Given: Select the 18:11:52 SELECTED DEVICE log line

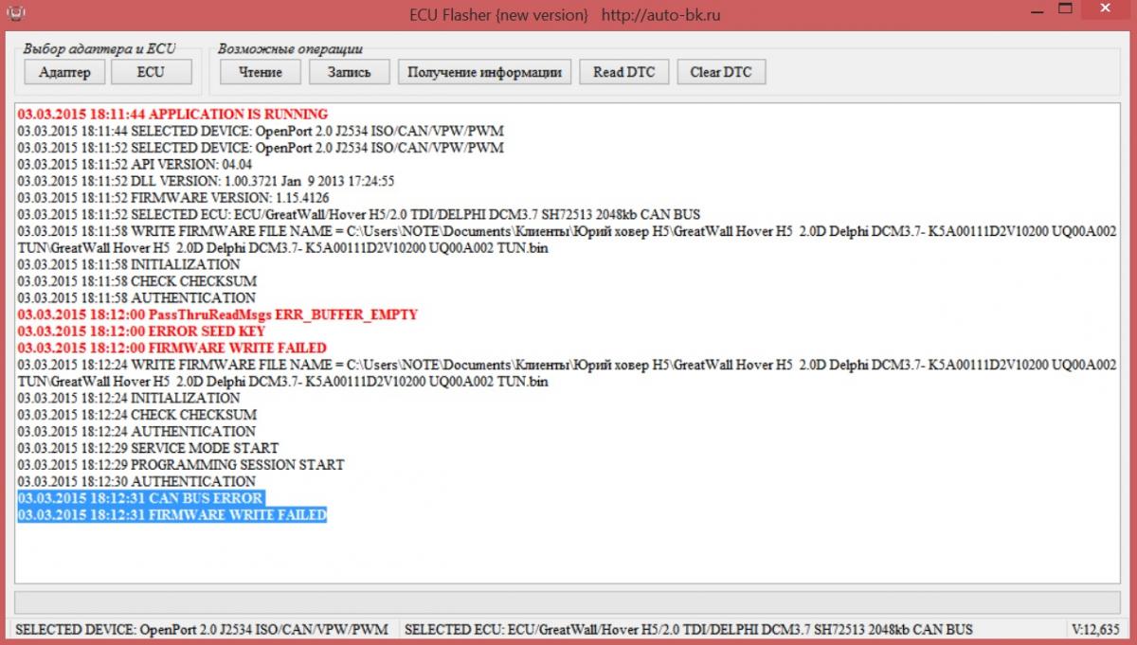Looking at the screenshot, I should coord(261,148).
